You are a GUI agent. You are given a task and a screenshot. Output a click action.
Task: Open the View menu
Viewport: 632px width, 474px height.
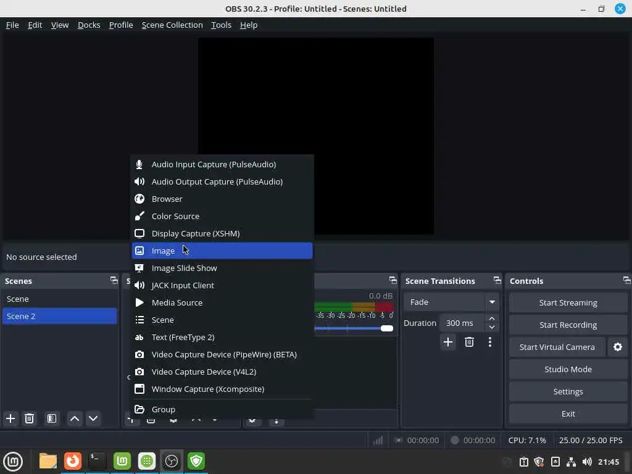coord(60,25)
